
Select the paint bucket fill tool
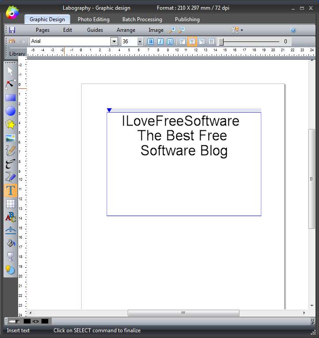10,243
